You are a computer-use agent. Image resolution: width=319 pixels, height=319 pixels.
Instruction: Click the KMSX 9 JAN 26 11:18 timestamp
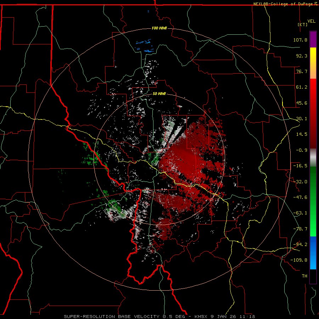225,317
